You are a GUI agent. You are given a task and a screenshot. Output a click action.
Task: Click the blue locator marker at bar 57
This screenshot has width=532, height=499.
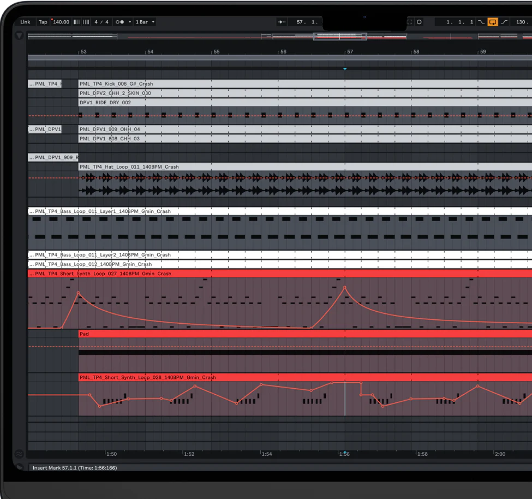pyautogui.click(x=345, y=69)
